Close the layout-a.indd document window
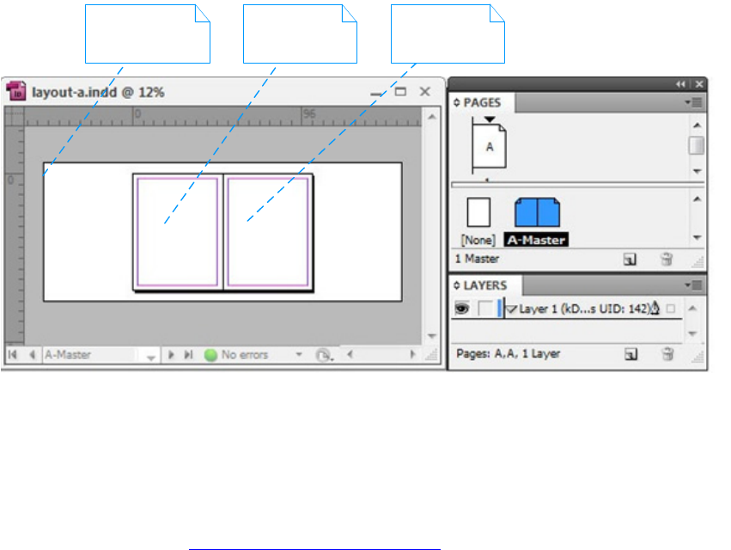The image size is (731, 550). click(x=424, y=91)
